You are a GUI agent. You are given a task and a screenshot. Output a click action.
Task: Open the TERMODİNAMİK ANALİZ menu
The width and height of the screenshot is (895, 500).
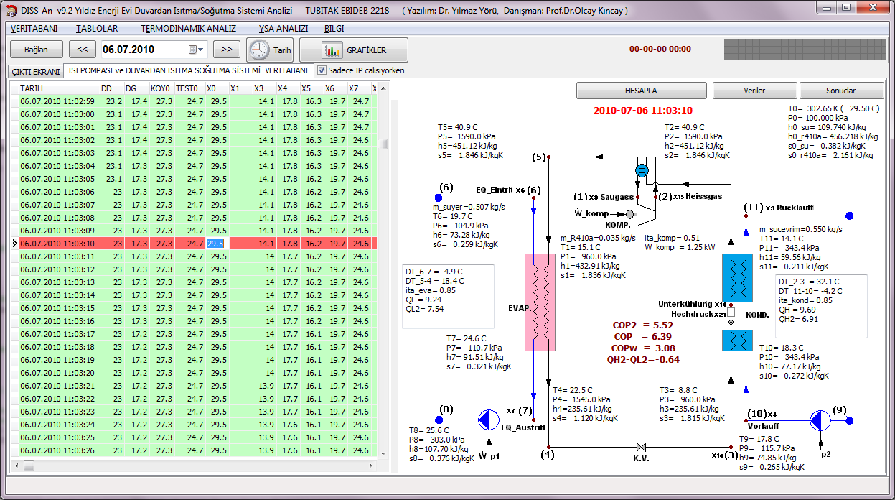click(x=188, y=29)
